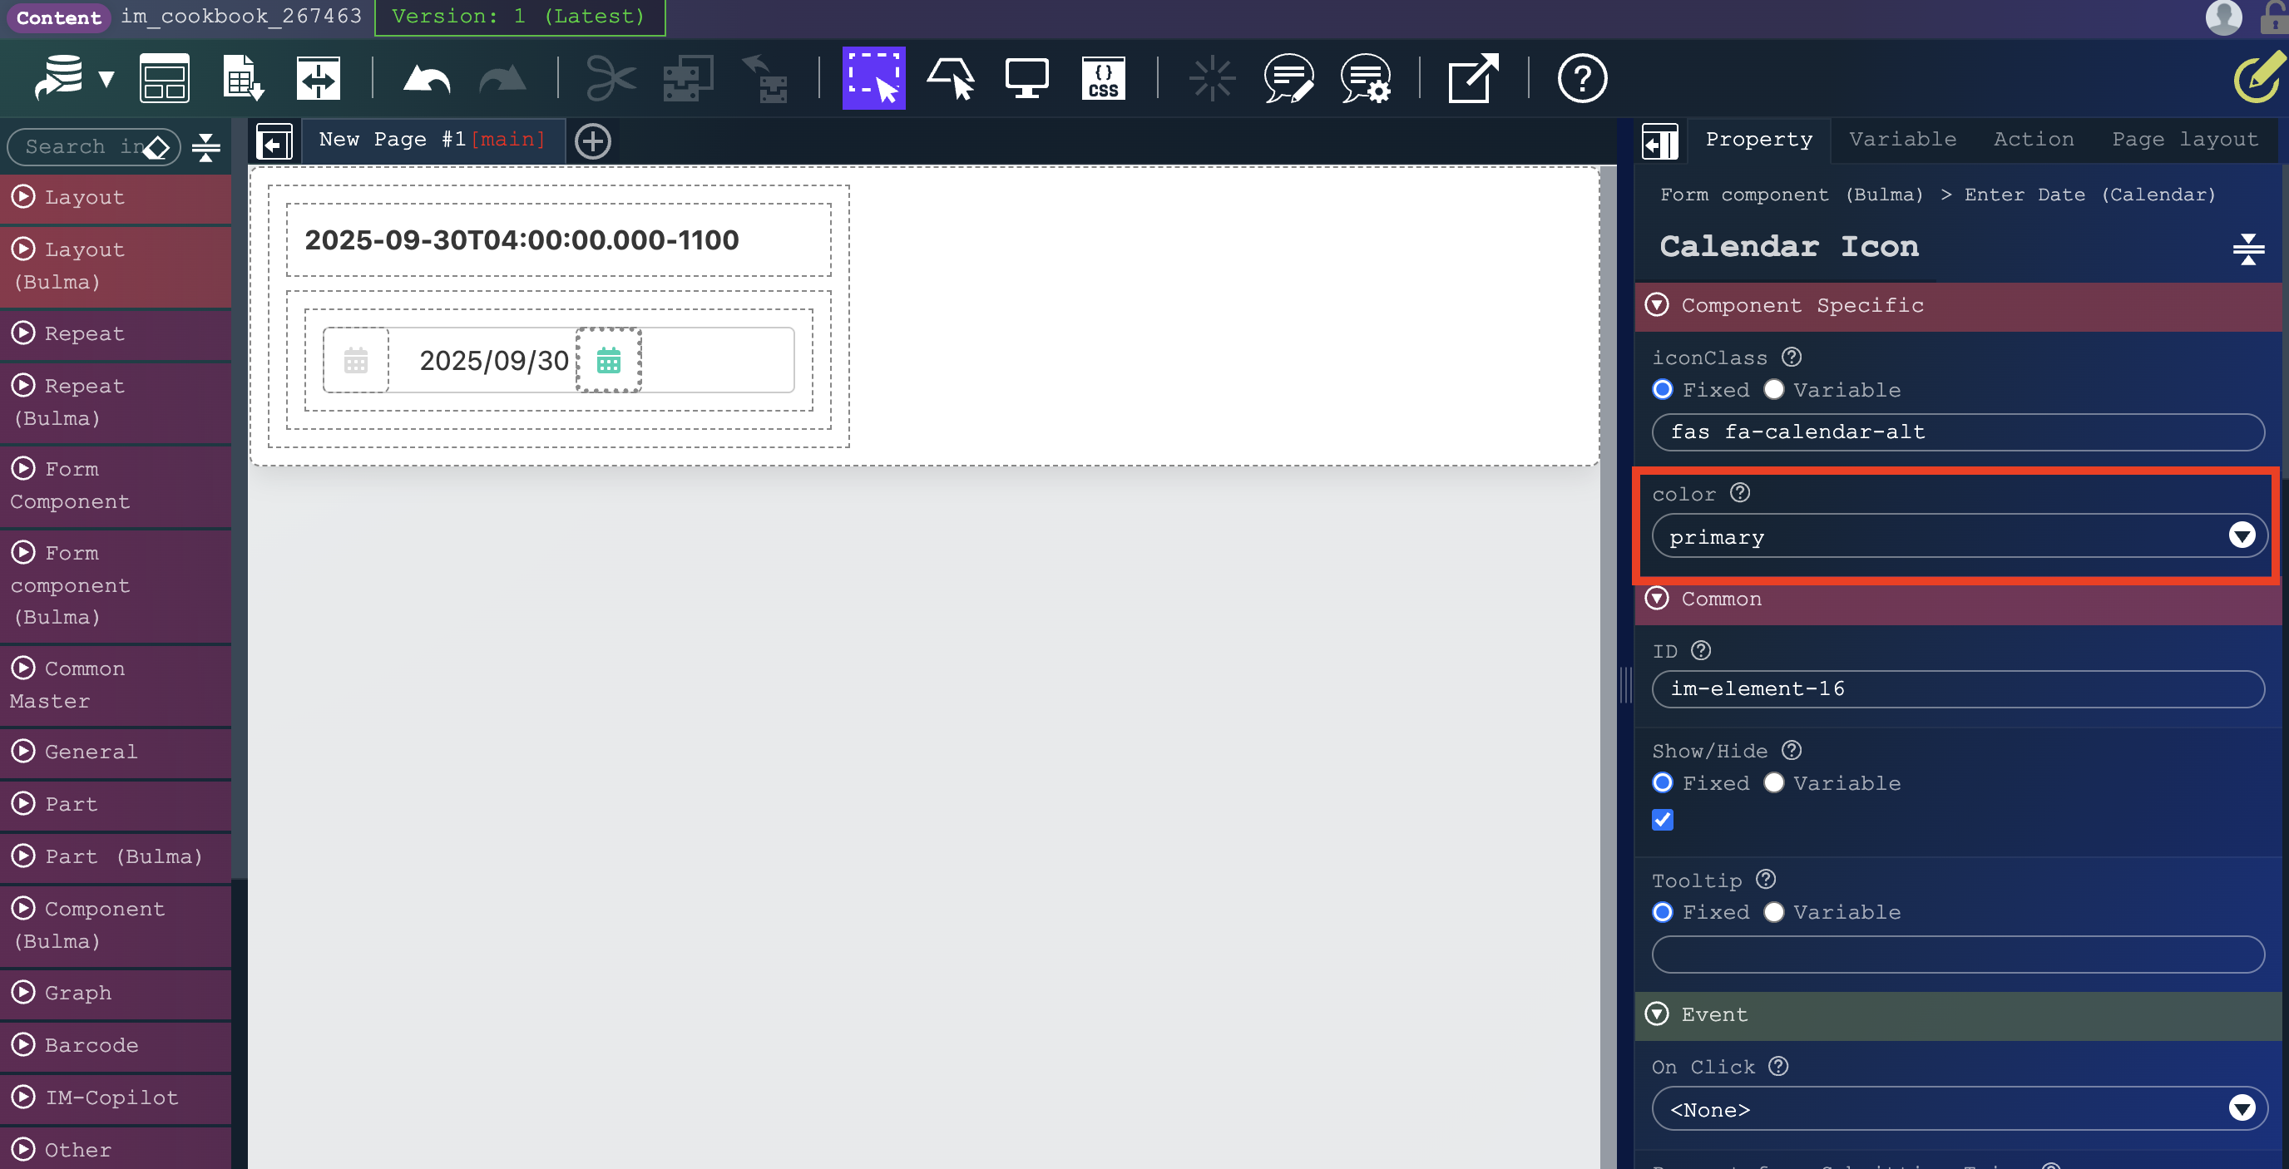Click the comment edit speech bubble icon
2289x1169 pixels.
[x=1288, y=80]
